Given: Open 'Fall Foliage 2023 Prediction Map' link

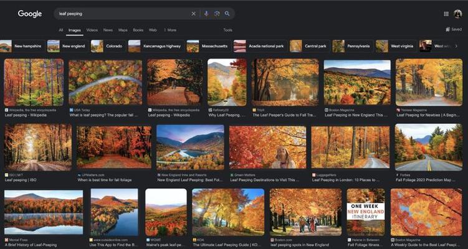Looking at the screenshot, I should tap(426, 180).
